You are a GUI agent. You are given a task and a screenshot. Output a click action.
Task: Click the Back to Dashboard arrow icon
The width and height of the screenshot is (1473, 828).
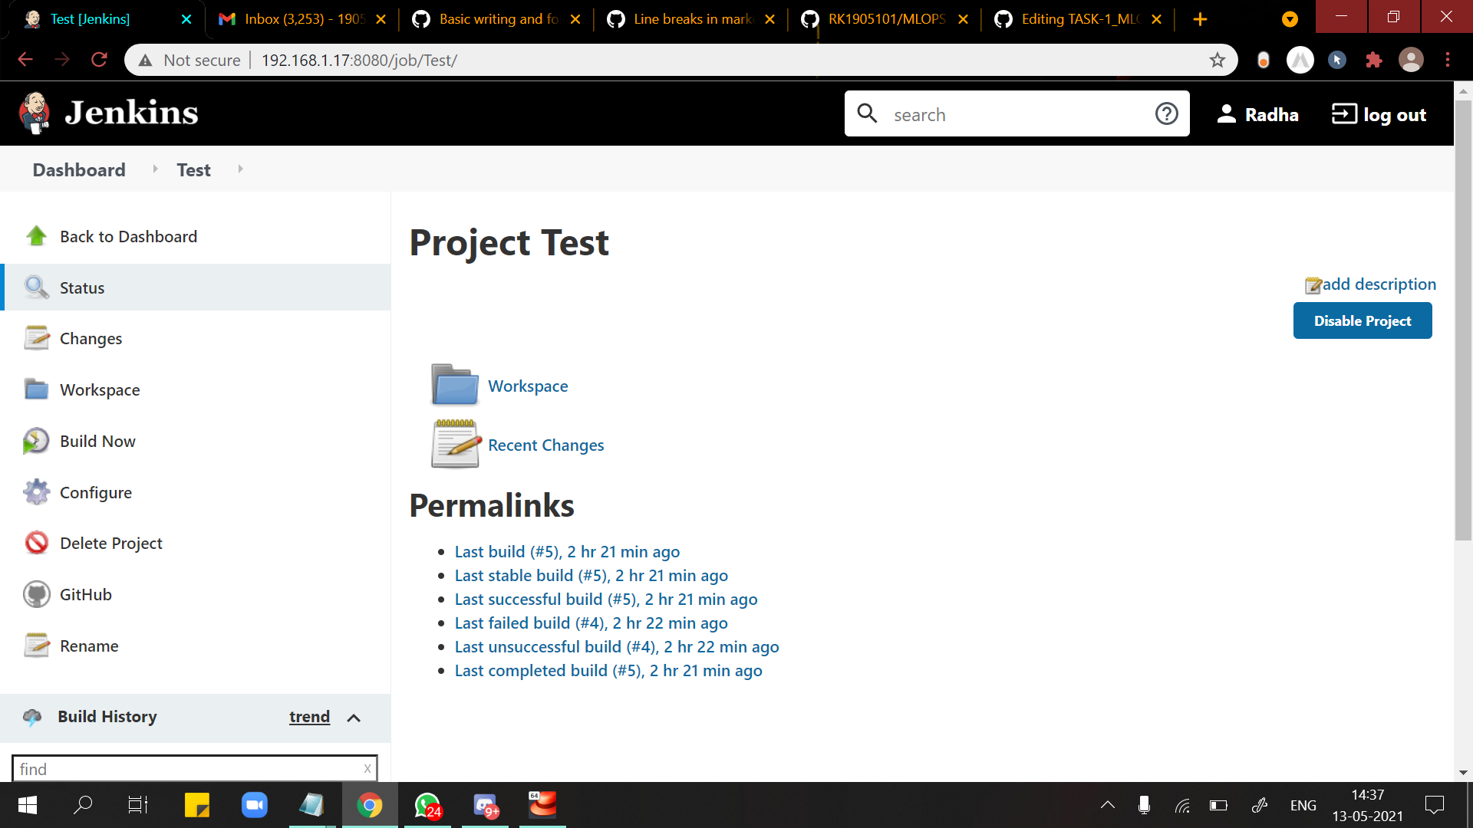[36, 236]
